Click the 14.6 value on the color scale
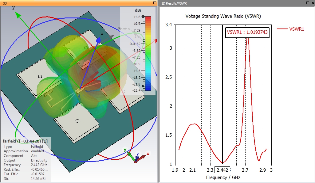The image size is (315, 183). (137, 17)
